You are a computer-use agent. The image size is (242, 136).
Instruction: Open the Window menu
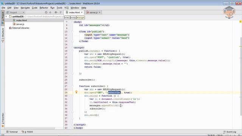pyautogui.click(x=75, y=8)
